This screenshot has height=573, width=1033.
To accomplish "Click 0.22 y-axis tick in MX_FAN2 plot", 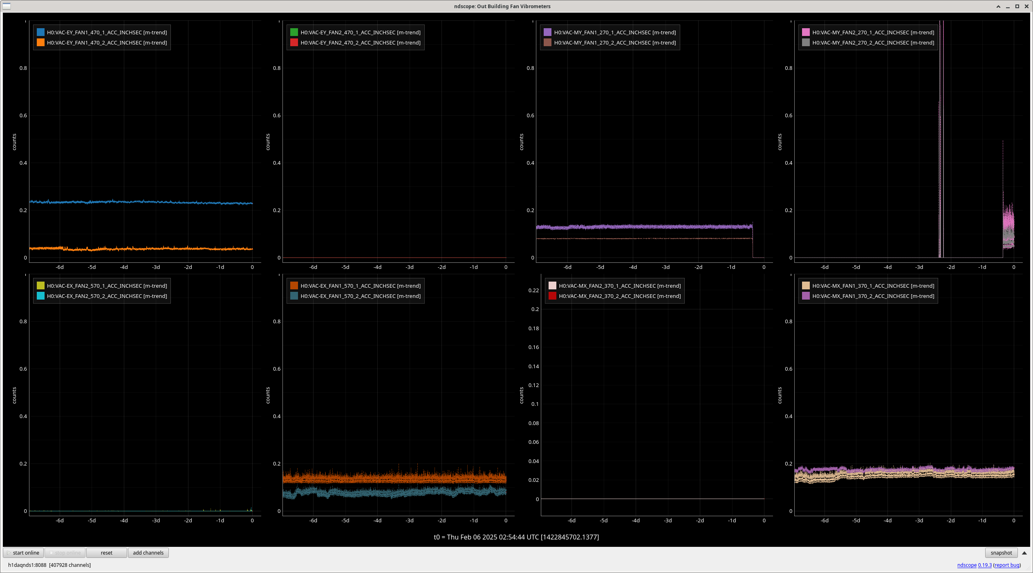I will coord(533,290).
